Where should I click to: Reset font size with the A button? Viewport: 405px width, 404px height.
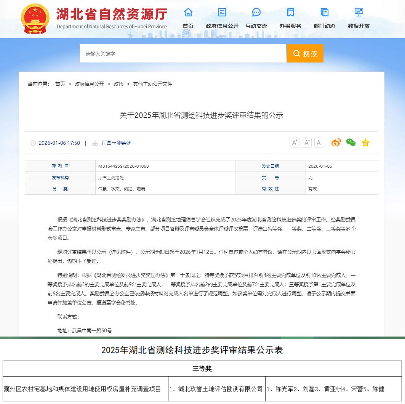(319, 142)
